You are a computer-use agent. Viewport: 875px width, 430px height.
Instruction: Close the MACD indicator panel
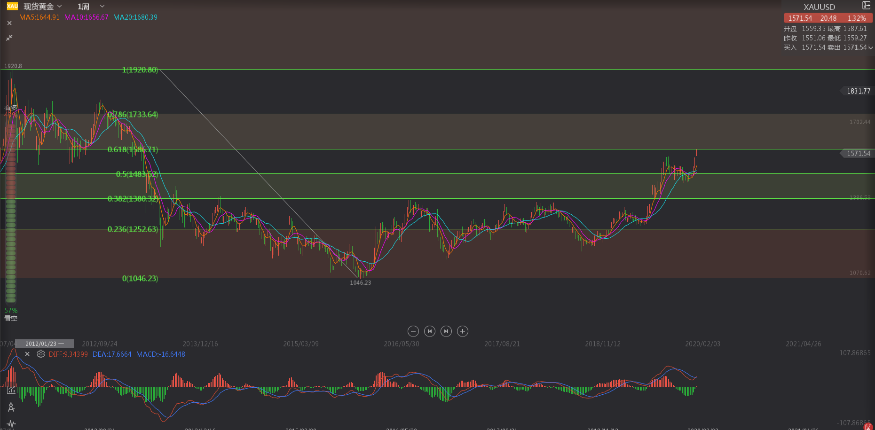tap(27, 354)
